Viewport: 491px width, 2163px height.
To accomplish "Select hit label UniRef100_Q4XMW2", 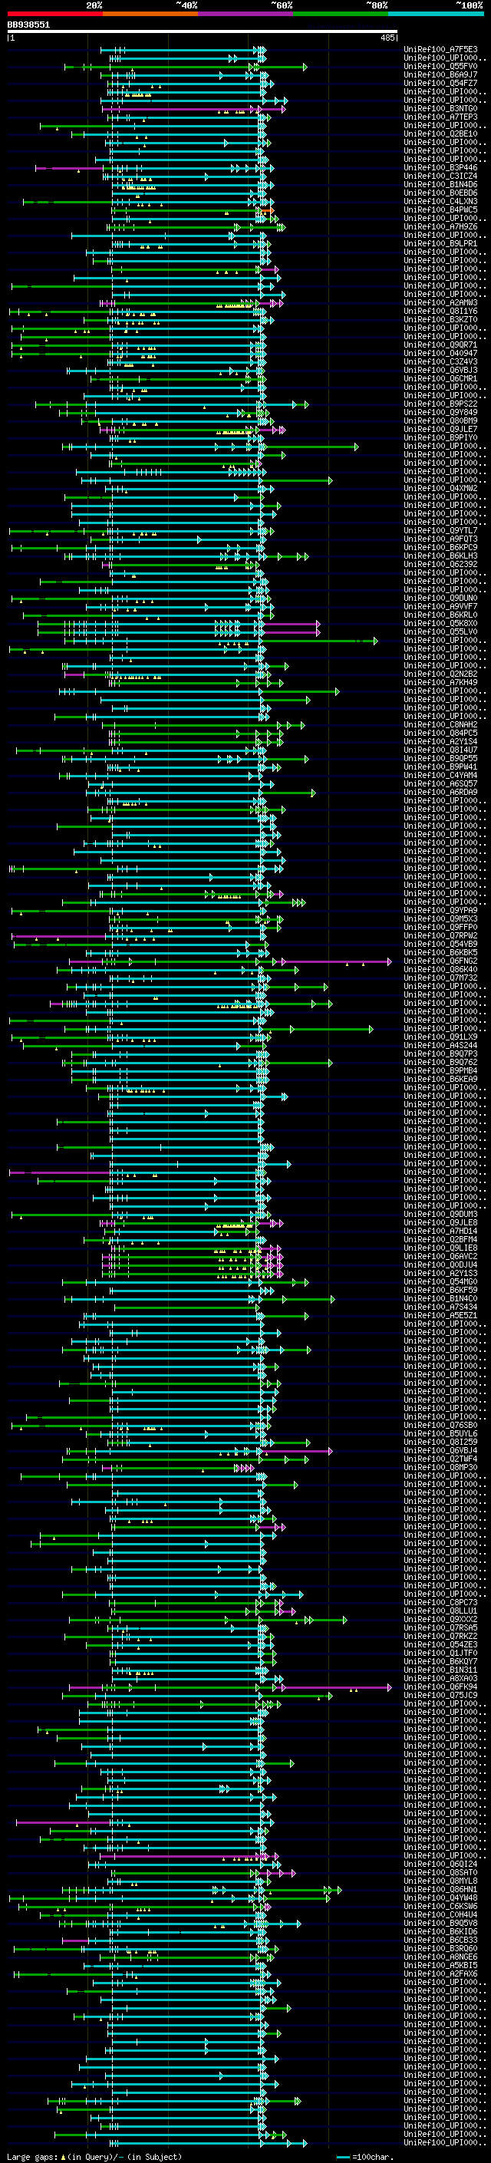I will tap(440, 489).
